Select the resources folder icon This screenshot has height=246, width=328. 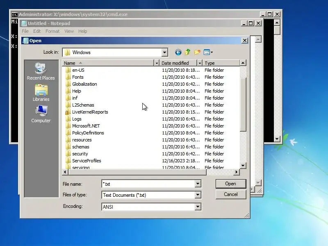68,140
